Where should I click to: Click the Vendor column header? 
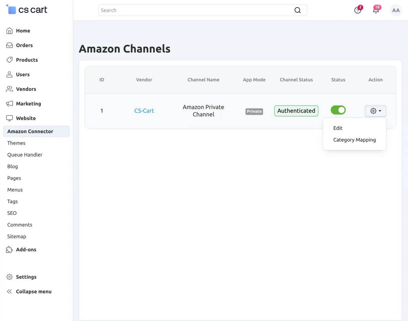coord(144,80)
